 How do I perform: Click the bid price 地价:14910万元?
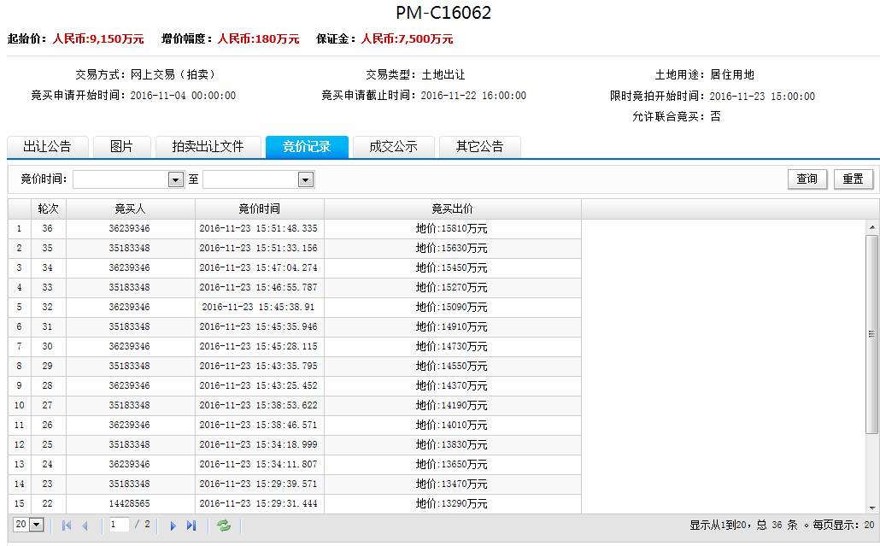point(451,326)
